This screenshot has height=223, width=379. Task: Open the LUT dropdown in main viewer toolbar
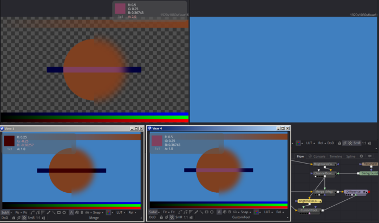310,143
